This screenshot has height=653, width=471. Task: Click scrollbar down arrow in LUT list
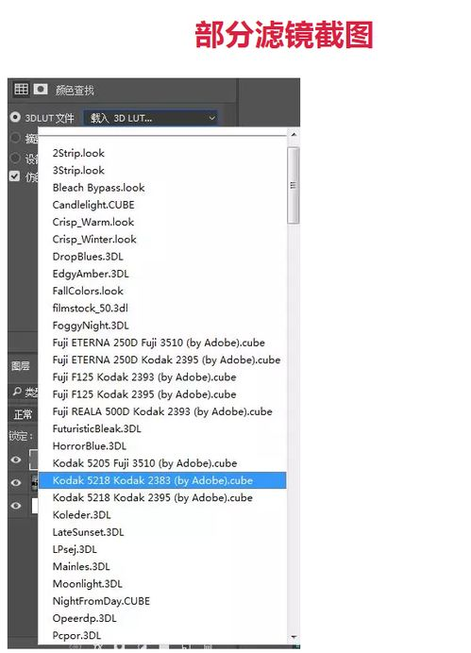[x=294, y=637]
